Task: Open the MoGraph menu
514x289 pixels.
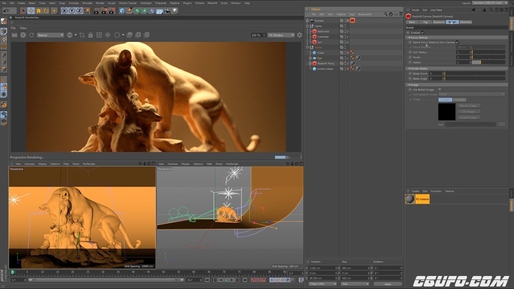Action: [x=146, y=3]
